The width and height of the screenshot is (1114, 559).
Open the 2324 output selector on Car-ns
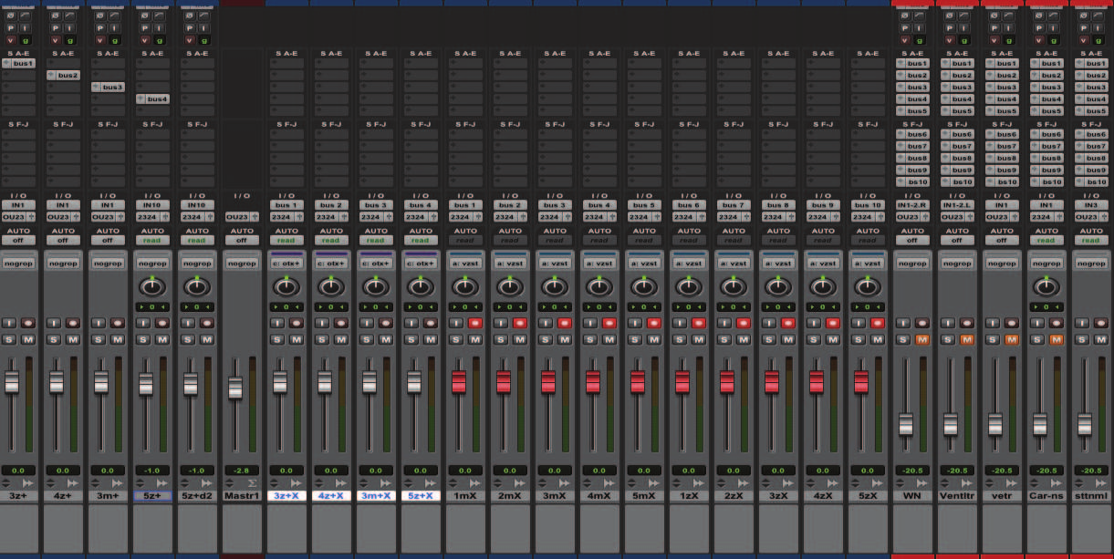1046,217
